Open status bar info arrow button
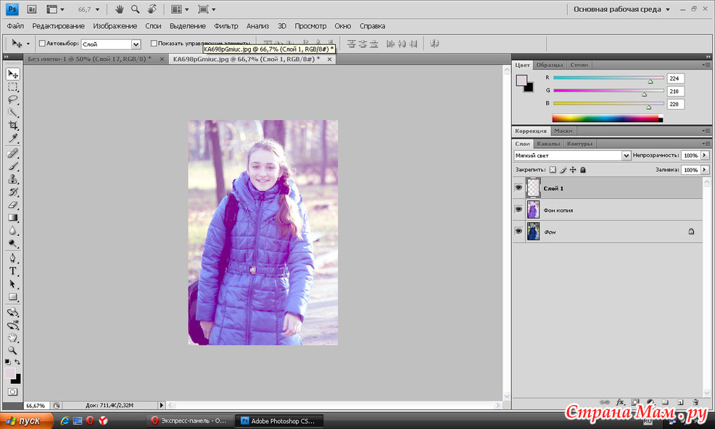Image resolution: width=715 pixels, height=429 pixels. [161, 405]
